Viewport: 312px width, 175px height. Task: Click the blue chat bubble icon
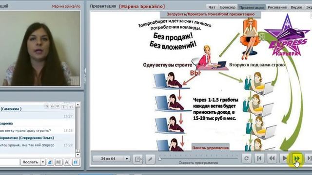click(x=76, y=162)
